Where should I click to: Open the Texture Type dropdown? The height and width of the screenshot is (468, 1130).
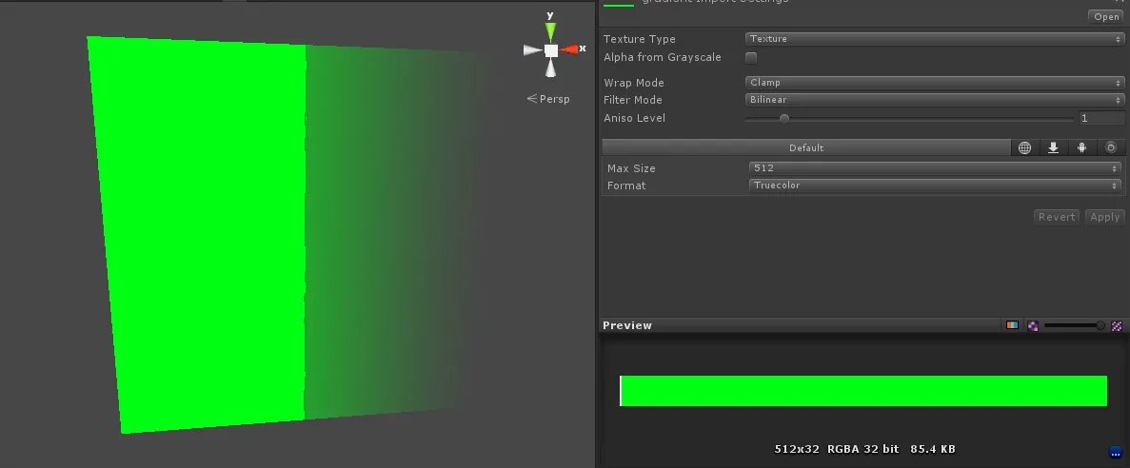coord(935,39)
